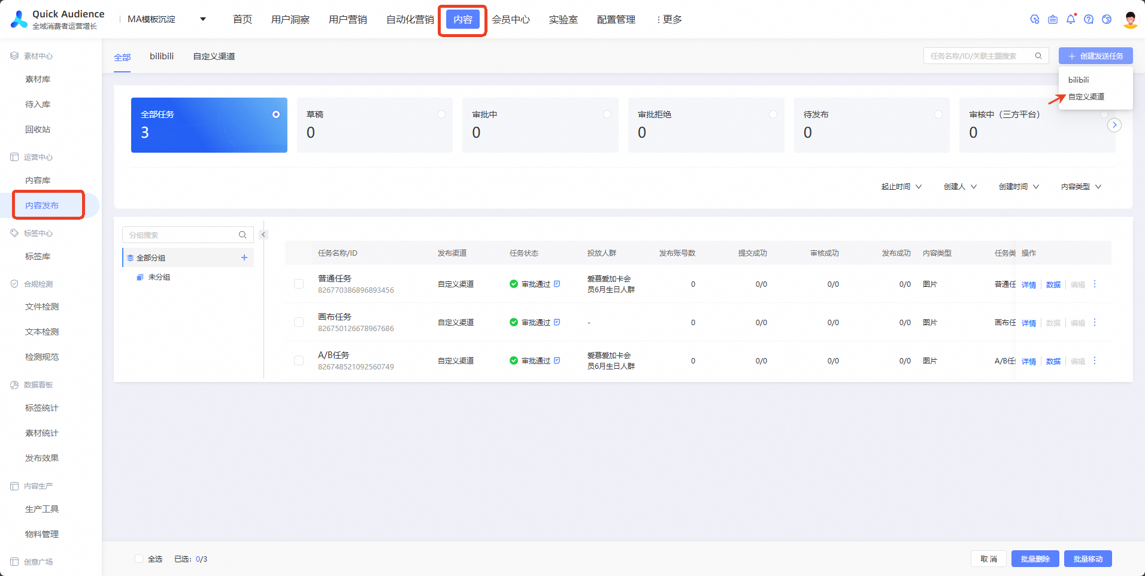The width and height of the screenshot is (1145, 576).
Task: Click the 运营中心 section icon
Action: click(x=14, y=157)
